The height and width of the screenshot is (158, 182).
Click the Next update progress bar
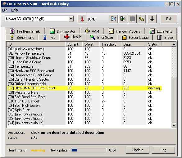[89, 150]
